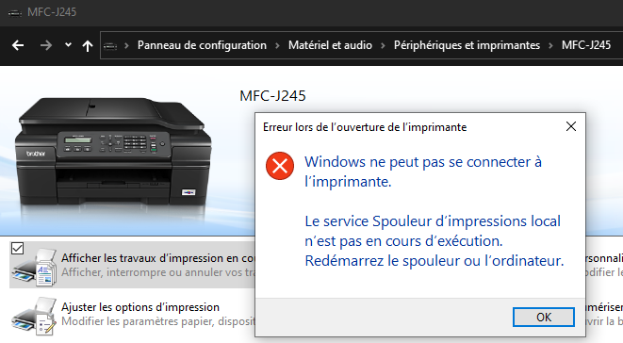The height and width of the screenshot is (343, 623).
Task: Navigate to Matériel et audio breadcrumb
Action: click(330, 45)
